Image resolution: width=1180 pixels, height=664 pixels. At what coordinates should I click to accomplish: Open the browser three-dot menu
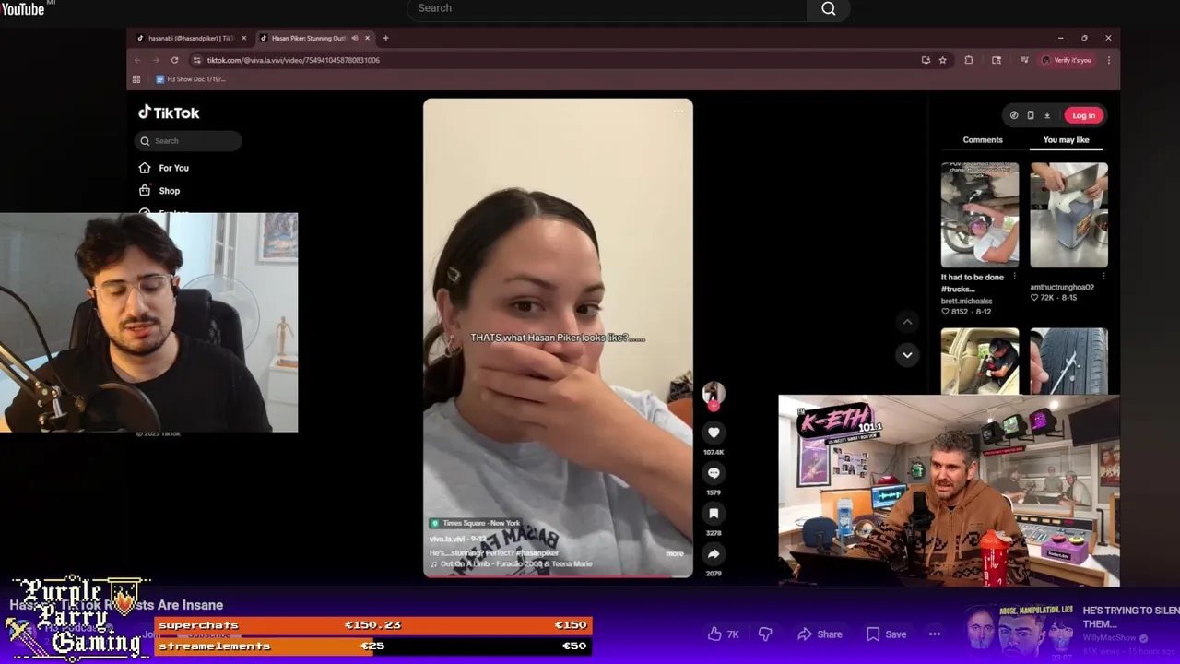[x=1108, y=60]
